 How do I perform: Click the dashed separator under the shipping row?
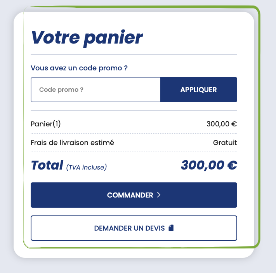coord(134,152)
